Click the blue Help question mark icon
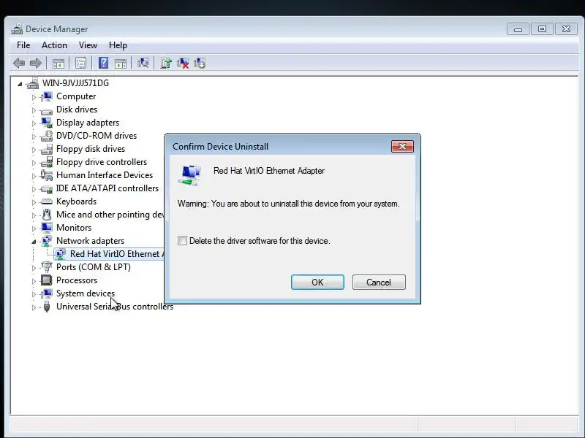 [x=103, y=63]
